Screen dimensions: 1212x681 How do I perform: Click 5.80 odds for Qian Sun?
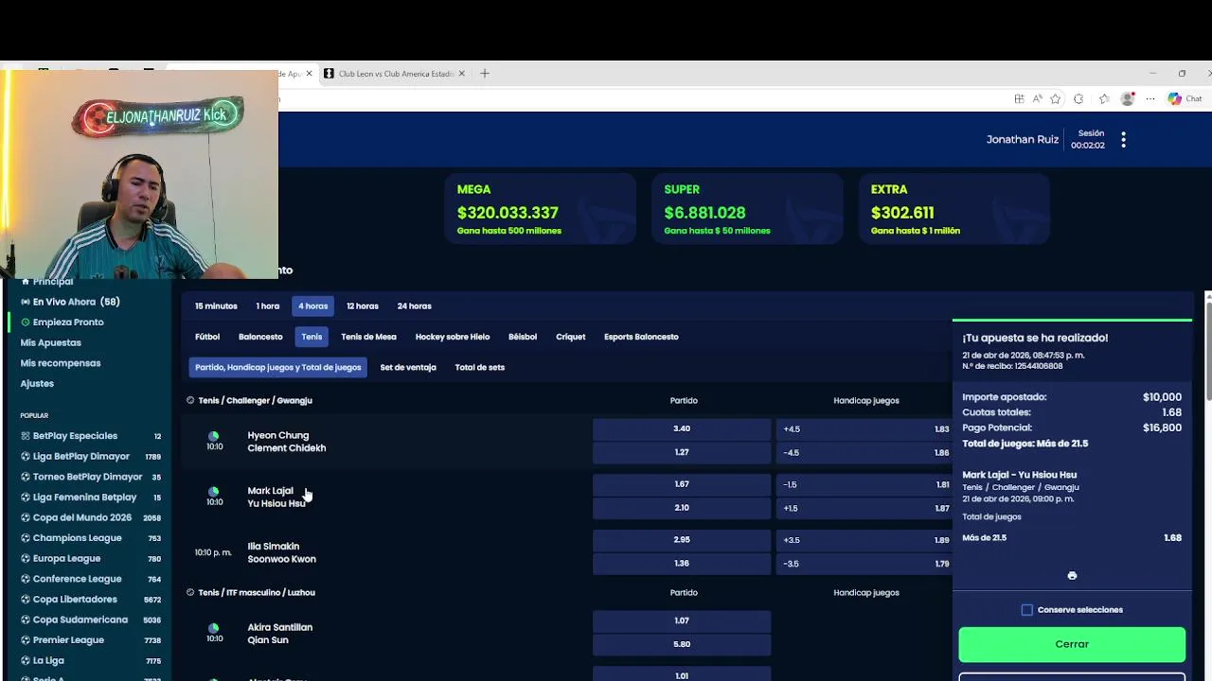tap(682, 644)
